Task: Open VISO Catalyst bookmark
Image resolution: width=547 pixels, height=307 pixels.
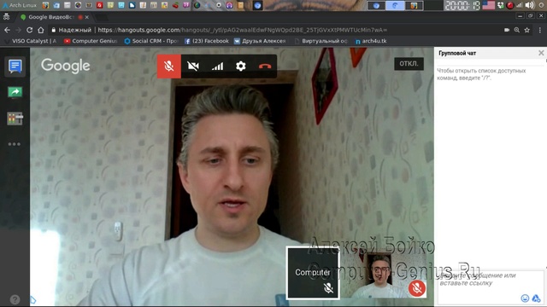Action: pyautogui.click(x=31, y=41)
